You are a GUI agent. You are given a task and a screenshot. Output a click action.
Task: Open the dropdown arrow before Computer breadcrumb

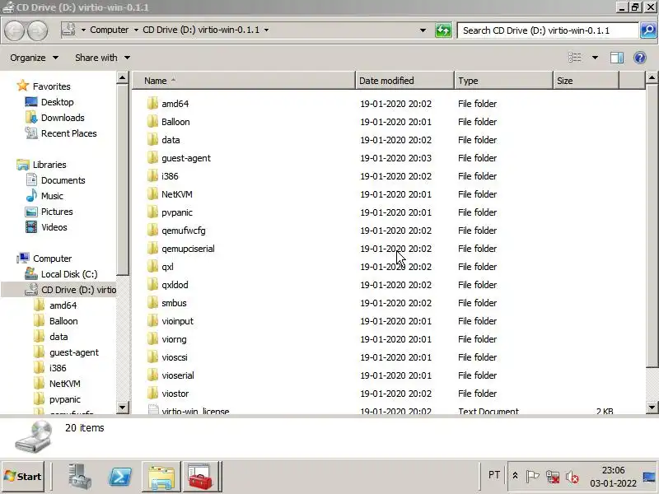(x=83, y=30)
